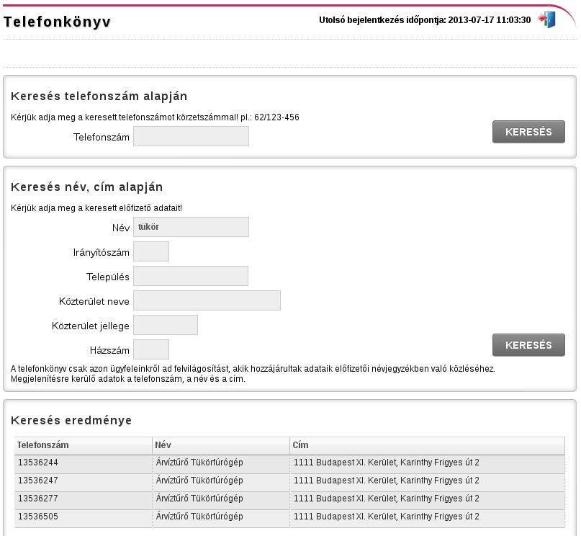Click the Telefonszám input field
Viewport: 581px width, 536px height.
tap(192, 136)
